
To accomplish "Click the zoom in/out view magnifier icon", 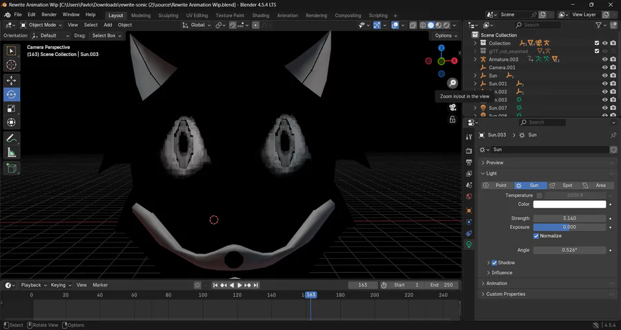I will tap(452, 83).
